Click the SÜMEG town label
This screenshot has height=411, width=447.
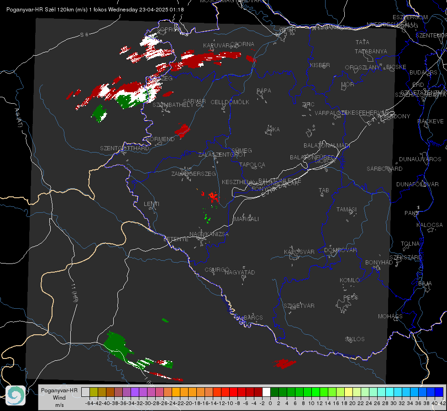pyautogui.click(x=242, y=150)
